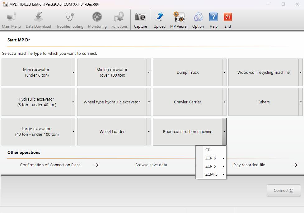Open Confirmation of Connection Place link

coord(50,165)
